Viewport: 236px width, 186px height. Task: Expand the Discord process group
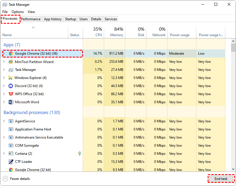click(3, 86)
